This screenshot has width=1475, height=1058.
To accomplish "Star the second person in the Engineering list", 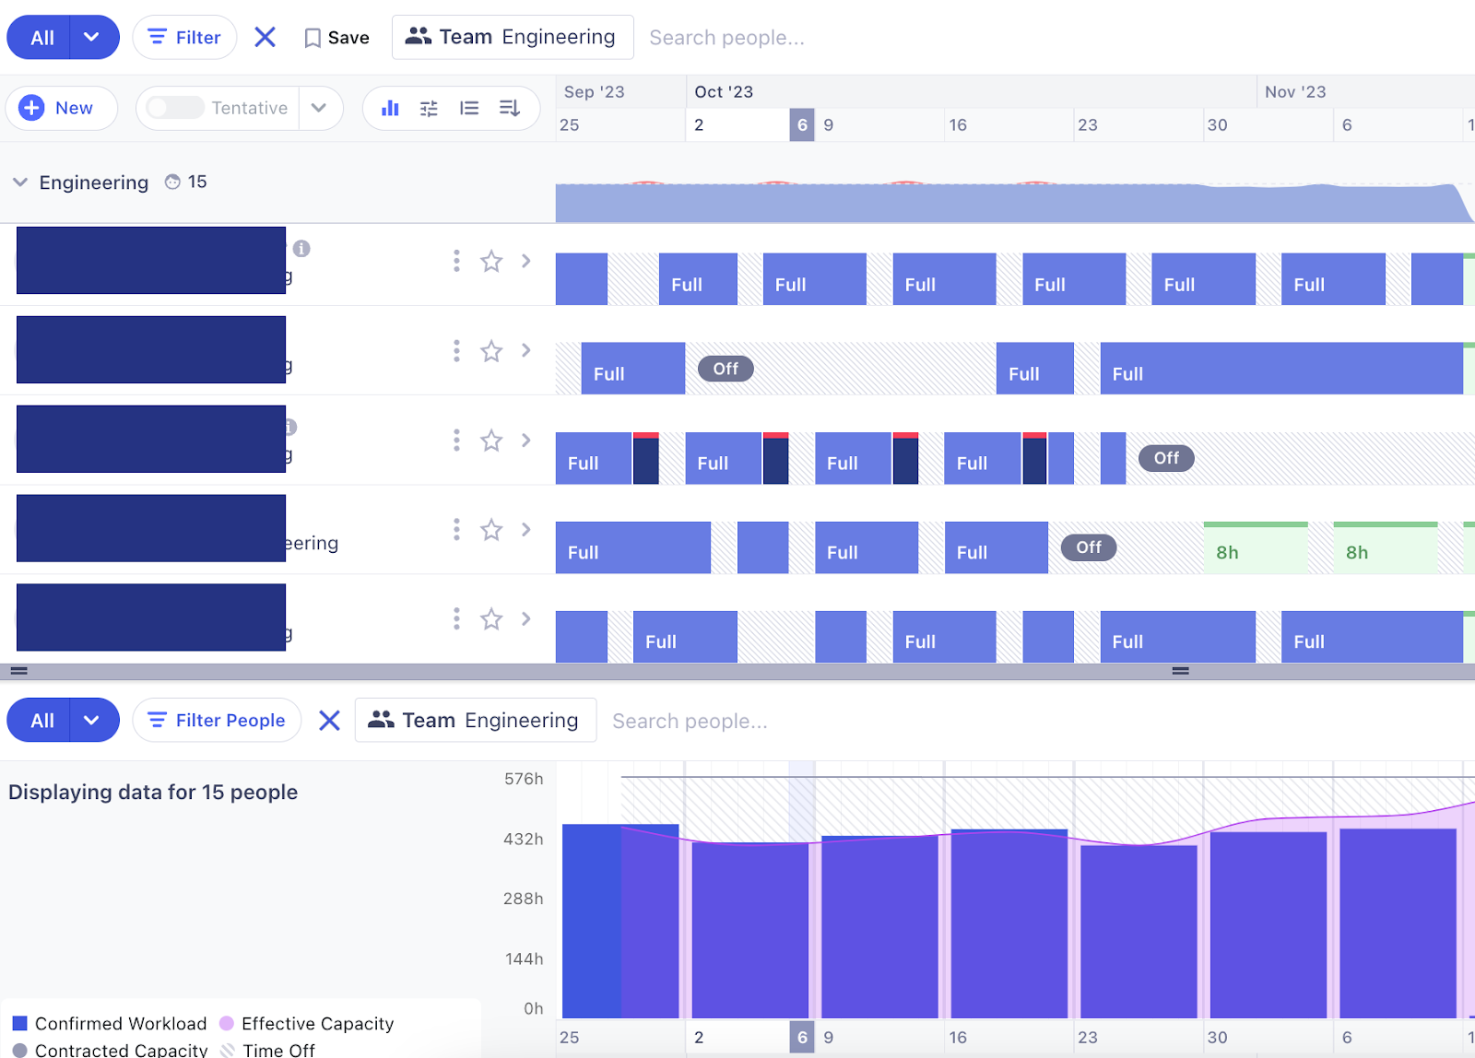I will [491, 350].
